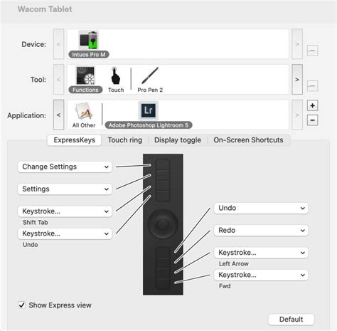This screenshot has width=337, height=331.
Task: Uncheck Show Express view checkbox
Action: [21, 305]
